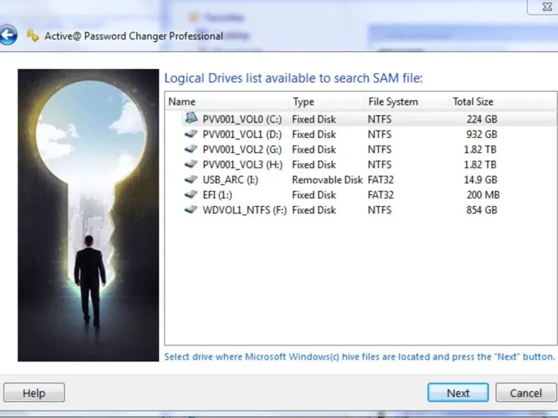Click the 854 GB size value
Image resolution: width=558 pixels, height=418 pixels.
click(x=482, y=210)
